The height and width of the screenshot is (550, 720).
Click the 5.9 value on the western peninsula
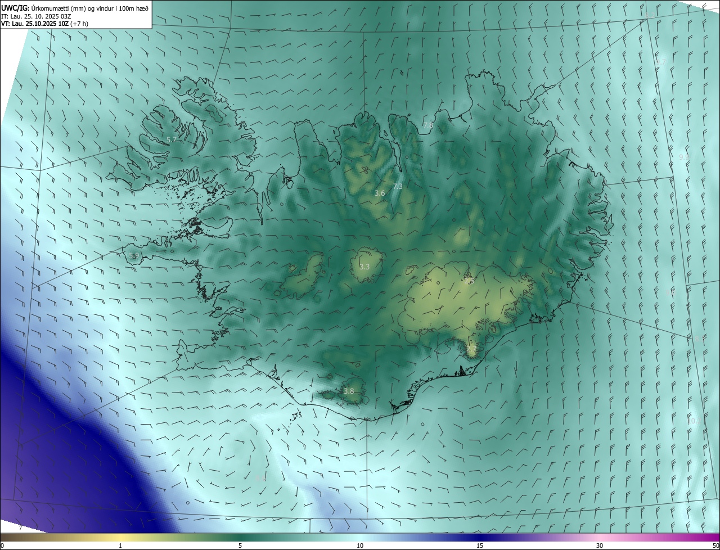[x=133, y=256]
